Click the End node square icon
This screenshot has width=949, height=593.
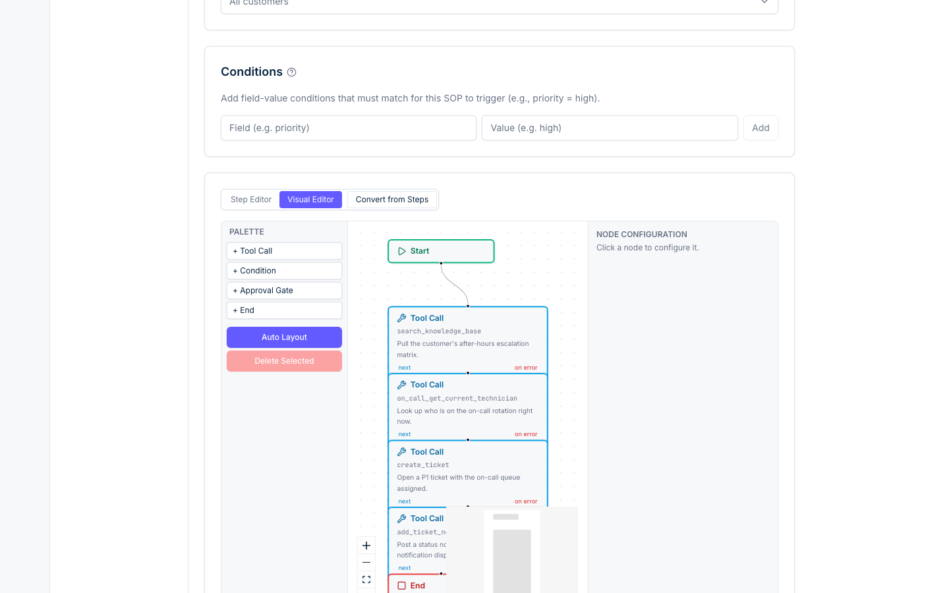[x=401, y=586]
